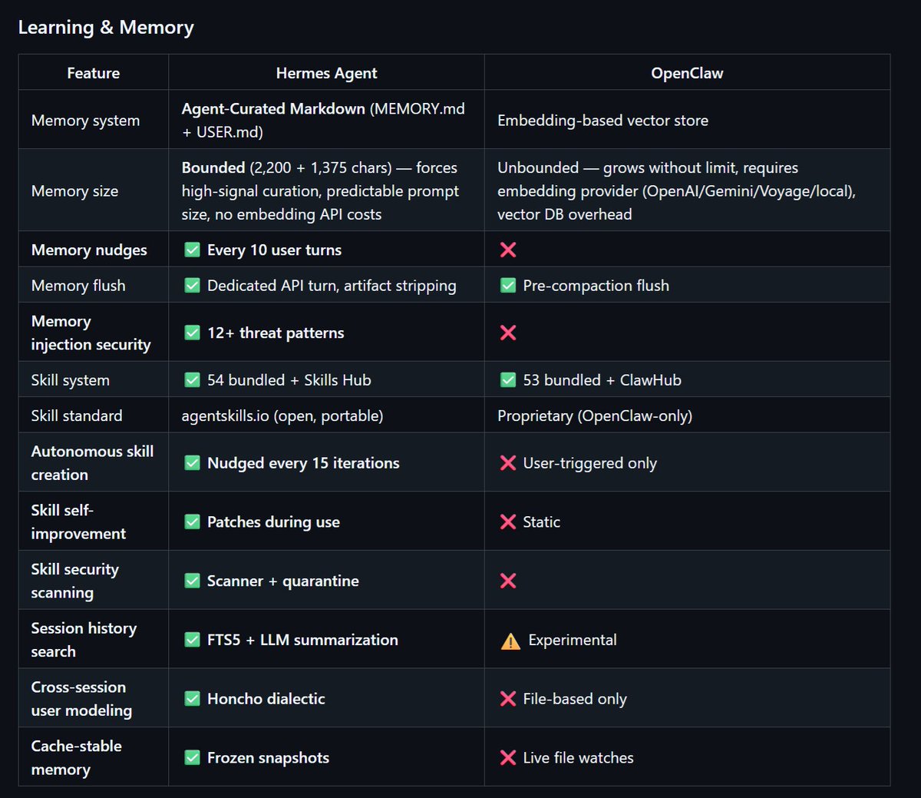Click the 'Memory nudges' row label
Screen dimensions: 921x798
89,250
